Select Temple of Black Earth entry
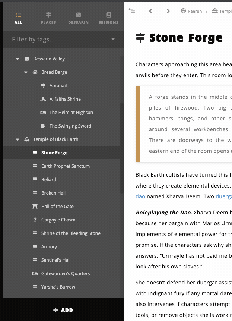Image resolution: width=232 pixels, height=321 pixels. click(55, 139)
